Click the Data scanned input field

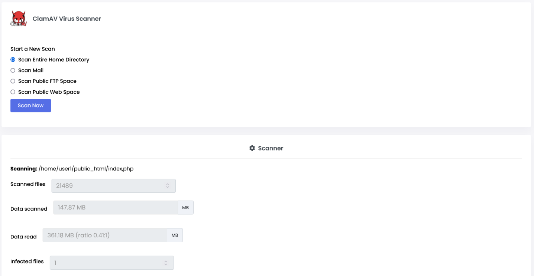coord(115,208)
